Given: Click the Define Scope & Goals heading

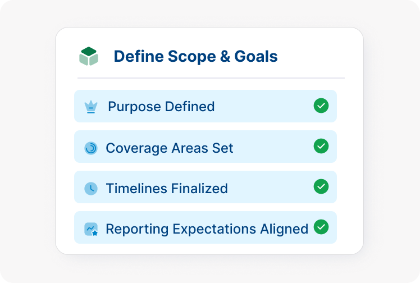Looking at the screenshot, I should pos(195,57).
